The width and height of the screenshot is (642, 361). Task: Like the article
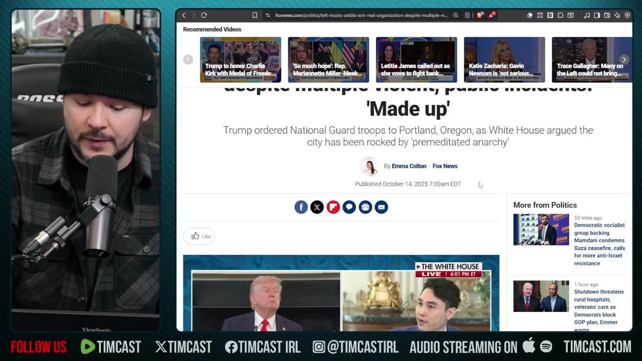pos(199,236)
